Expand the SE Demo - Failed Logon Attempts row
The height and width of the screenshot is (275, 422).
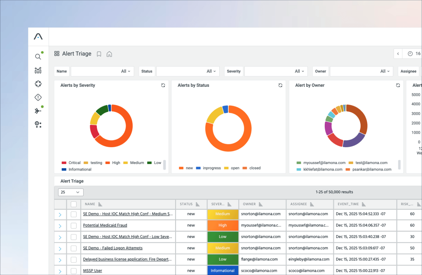pyautogui.click(x=60, y=248)
